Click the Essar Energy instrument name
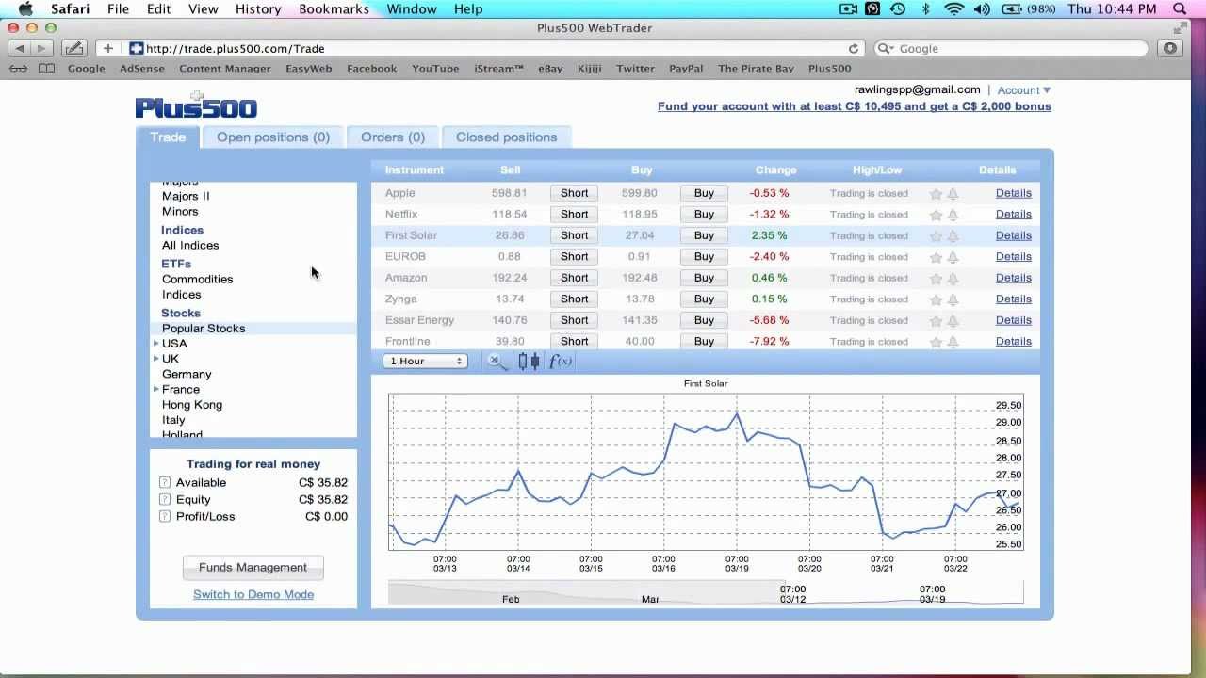This screenshot has height=678, width=1206. 419,320
